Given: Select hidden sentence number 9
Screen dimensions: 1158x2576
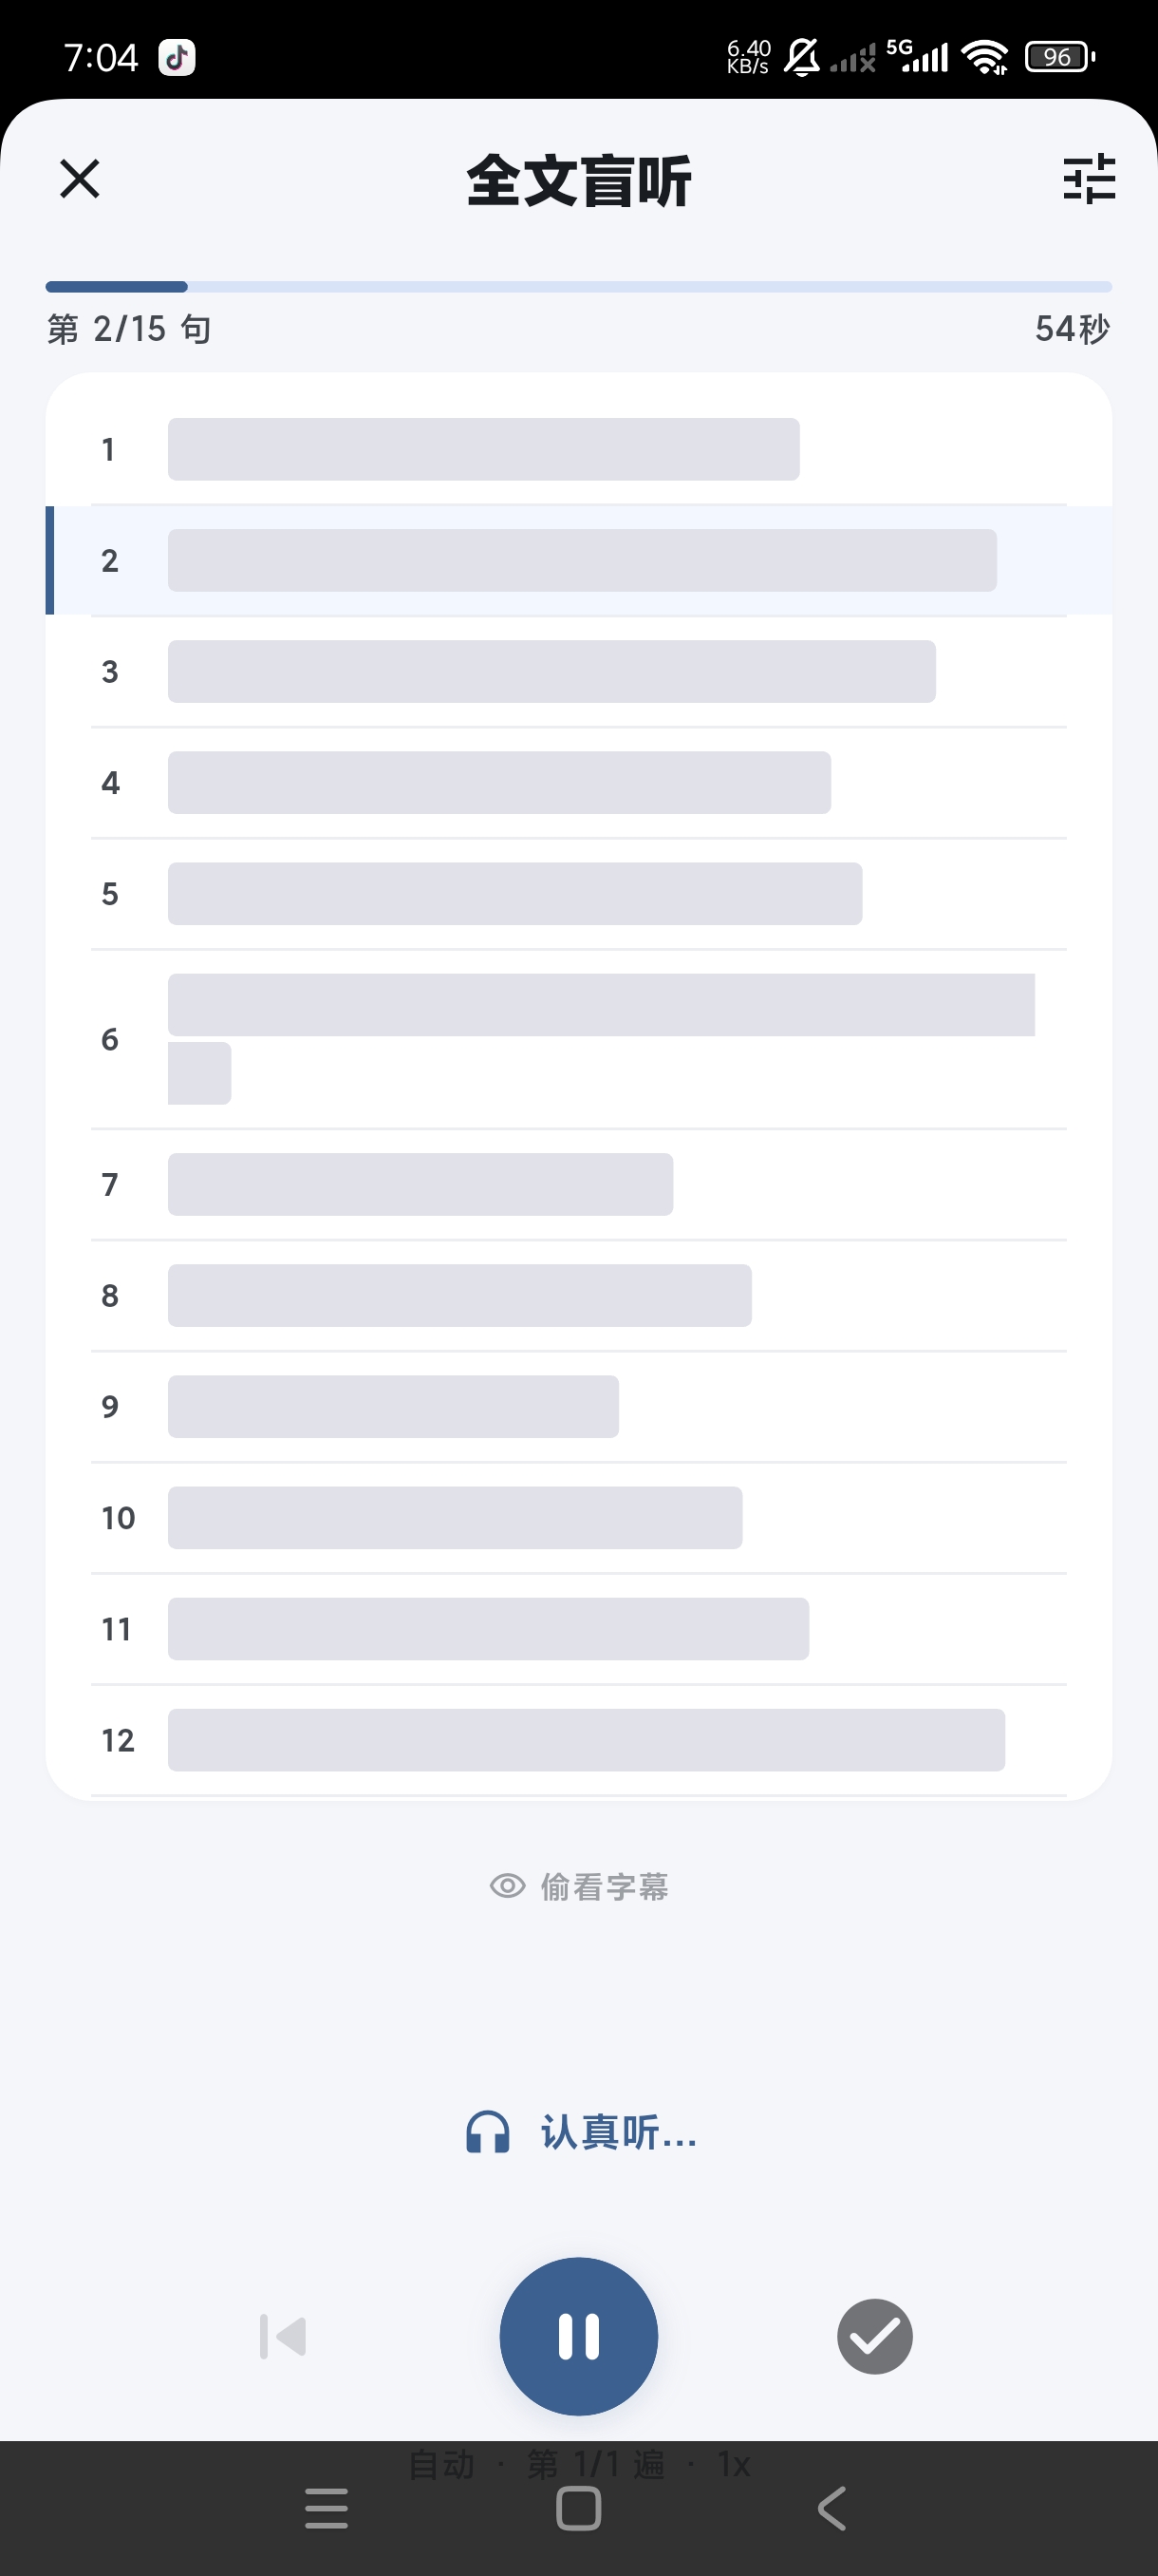Looking at the screenshot, I should tap(578, 1406).
